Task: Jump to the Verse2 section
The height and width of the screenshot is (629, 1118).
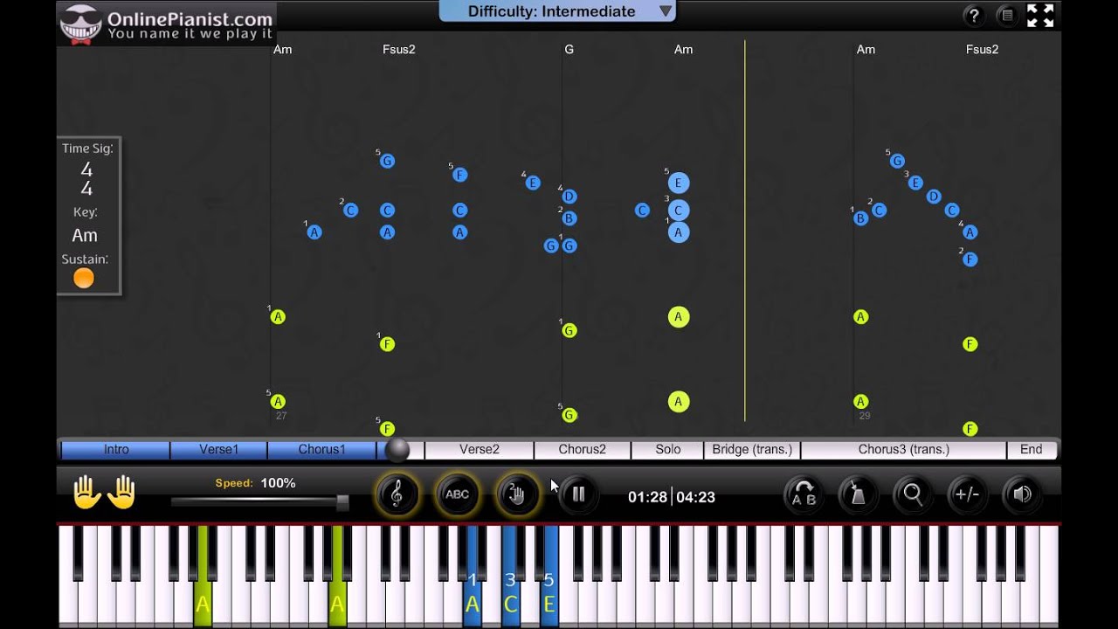Action: tap(480, 449)
